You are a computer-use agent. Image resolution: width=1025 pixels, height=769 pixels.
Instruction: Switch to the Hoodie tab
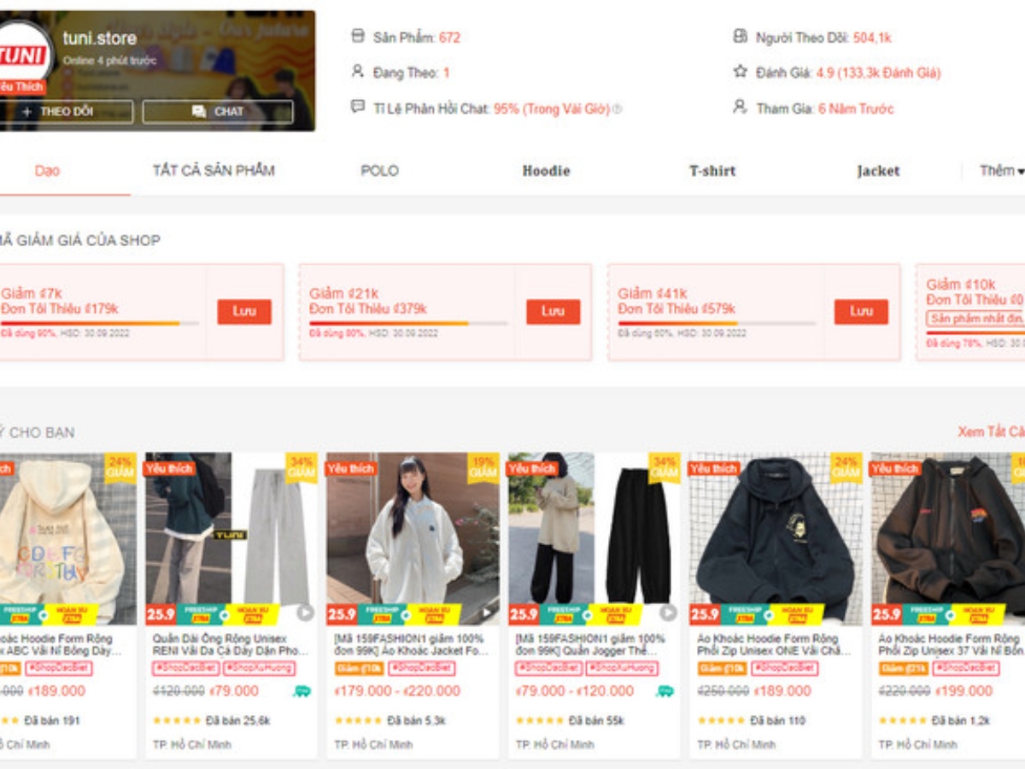pyautogui.click(x=545, y=171)
